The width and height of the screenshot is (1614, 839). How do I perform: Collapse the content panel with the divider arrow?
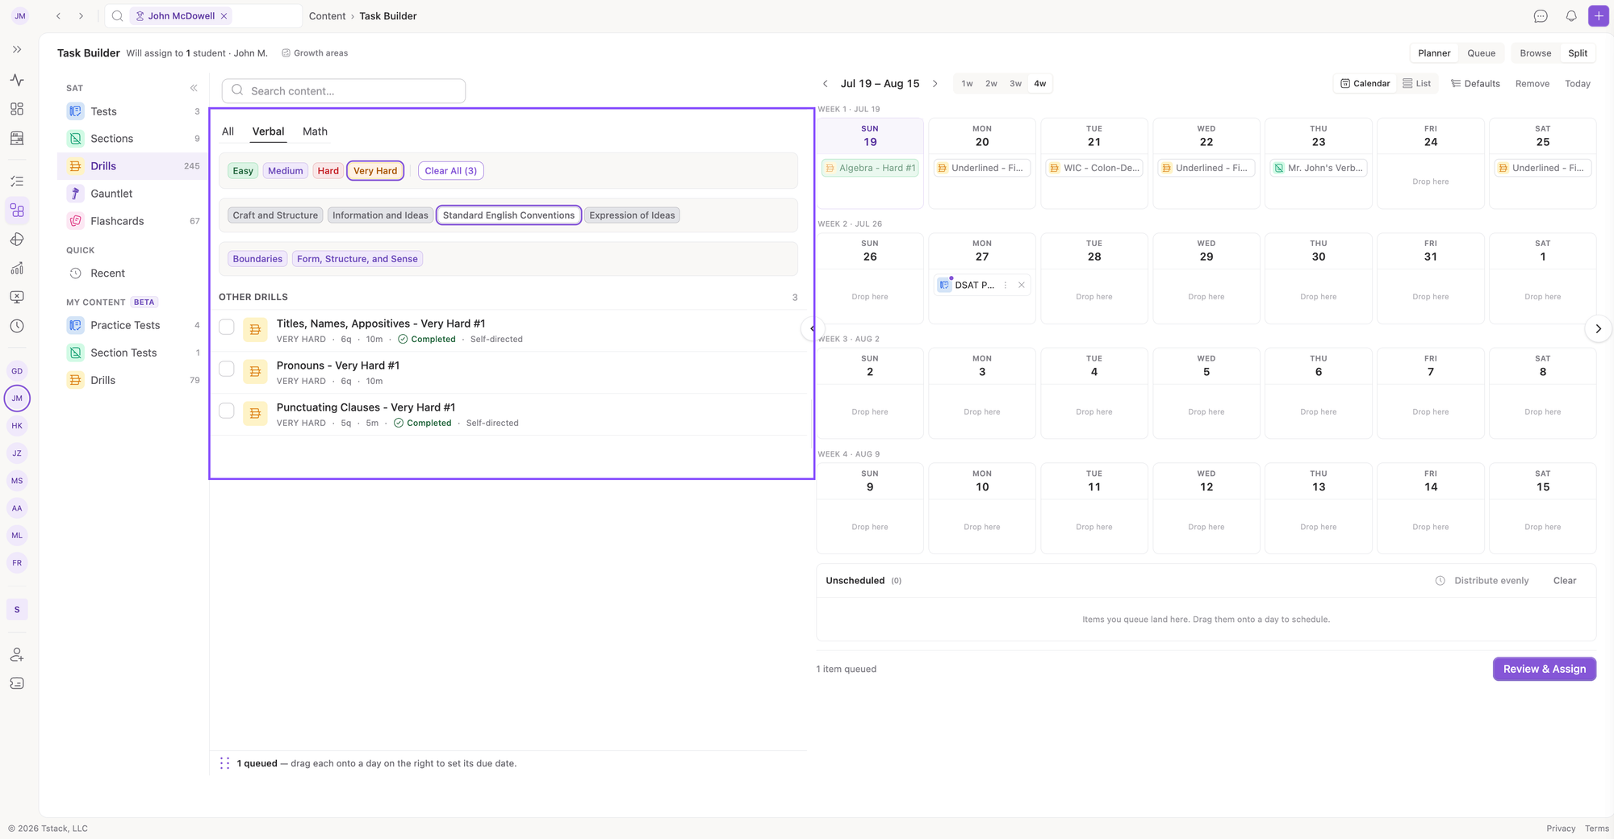point(811,328)
